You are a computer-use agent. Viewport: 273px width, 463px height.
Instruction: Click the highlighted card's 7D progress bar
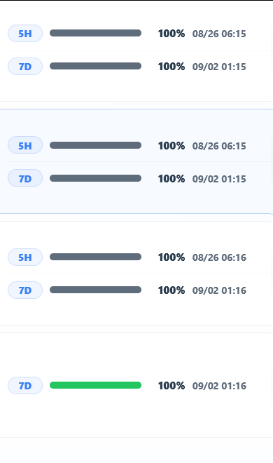point(95,178)
